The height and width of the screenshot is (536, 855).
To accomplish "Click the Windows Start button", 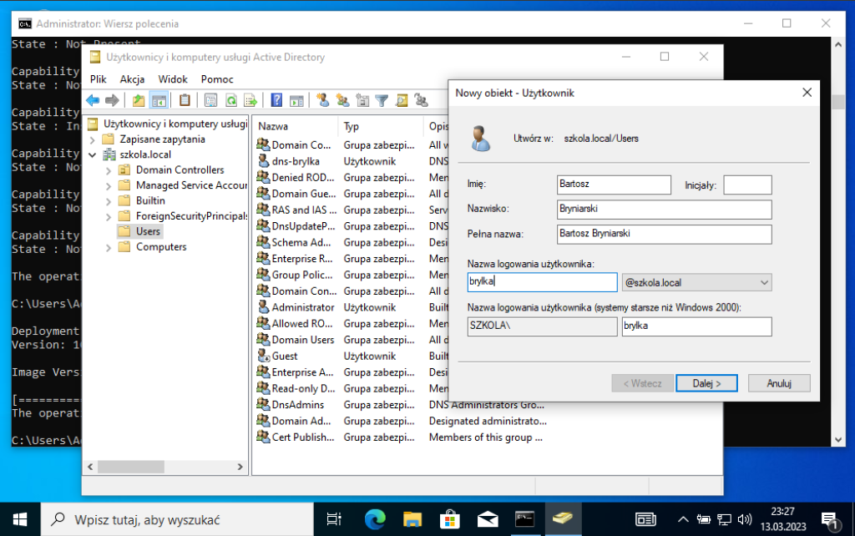I will pyautogui.click(x=20, y=519).
